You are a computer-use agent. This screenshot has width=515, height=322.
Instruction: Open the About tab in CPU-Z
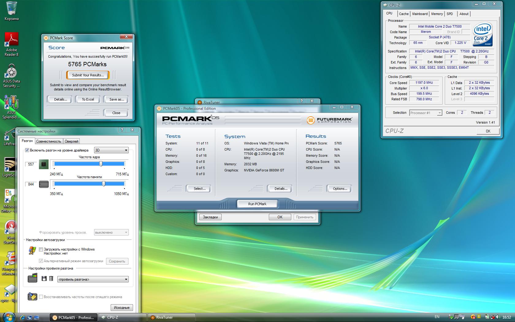click(464, 14)
